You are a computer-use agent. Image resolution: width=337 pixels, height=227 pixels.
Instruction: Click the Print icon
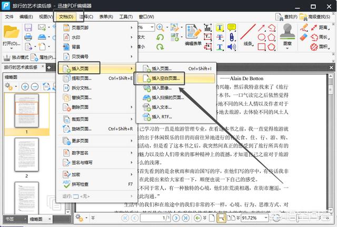coord(28,37)
